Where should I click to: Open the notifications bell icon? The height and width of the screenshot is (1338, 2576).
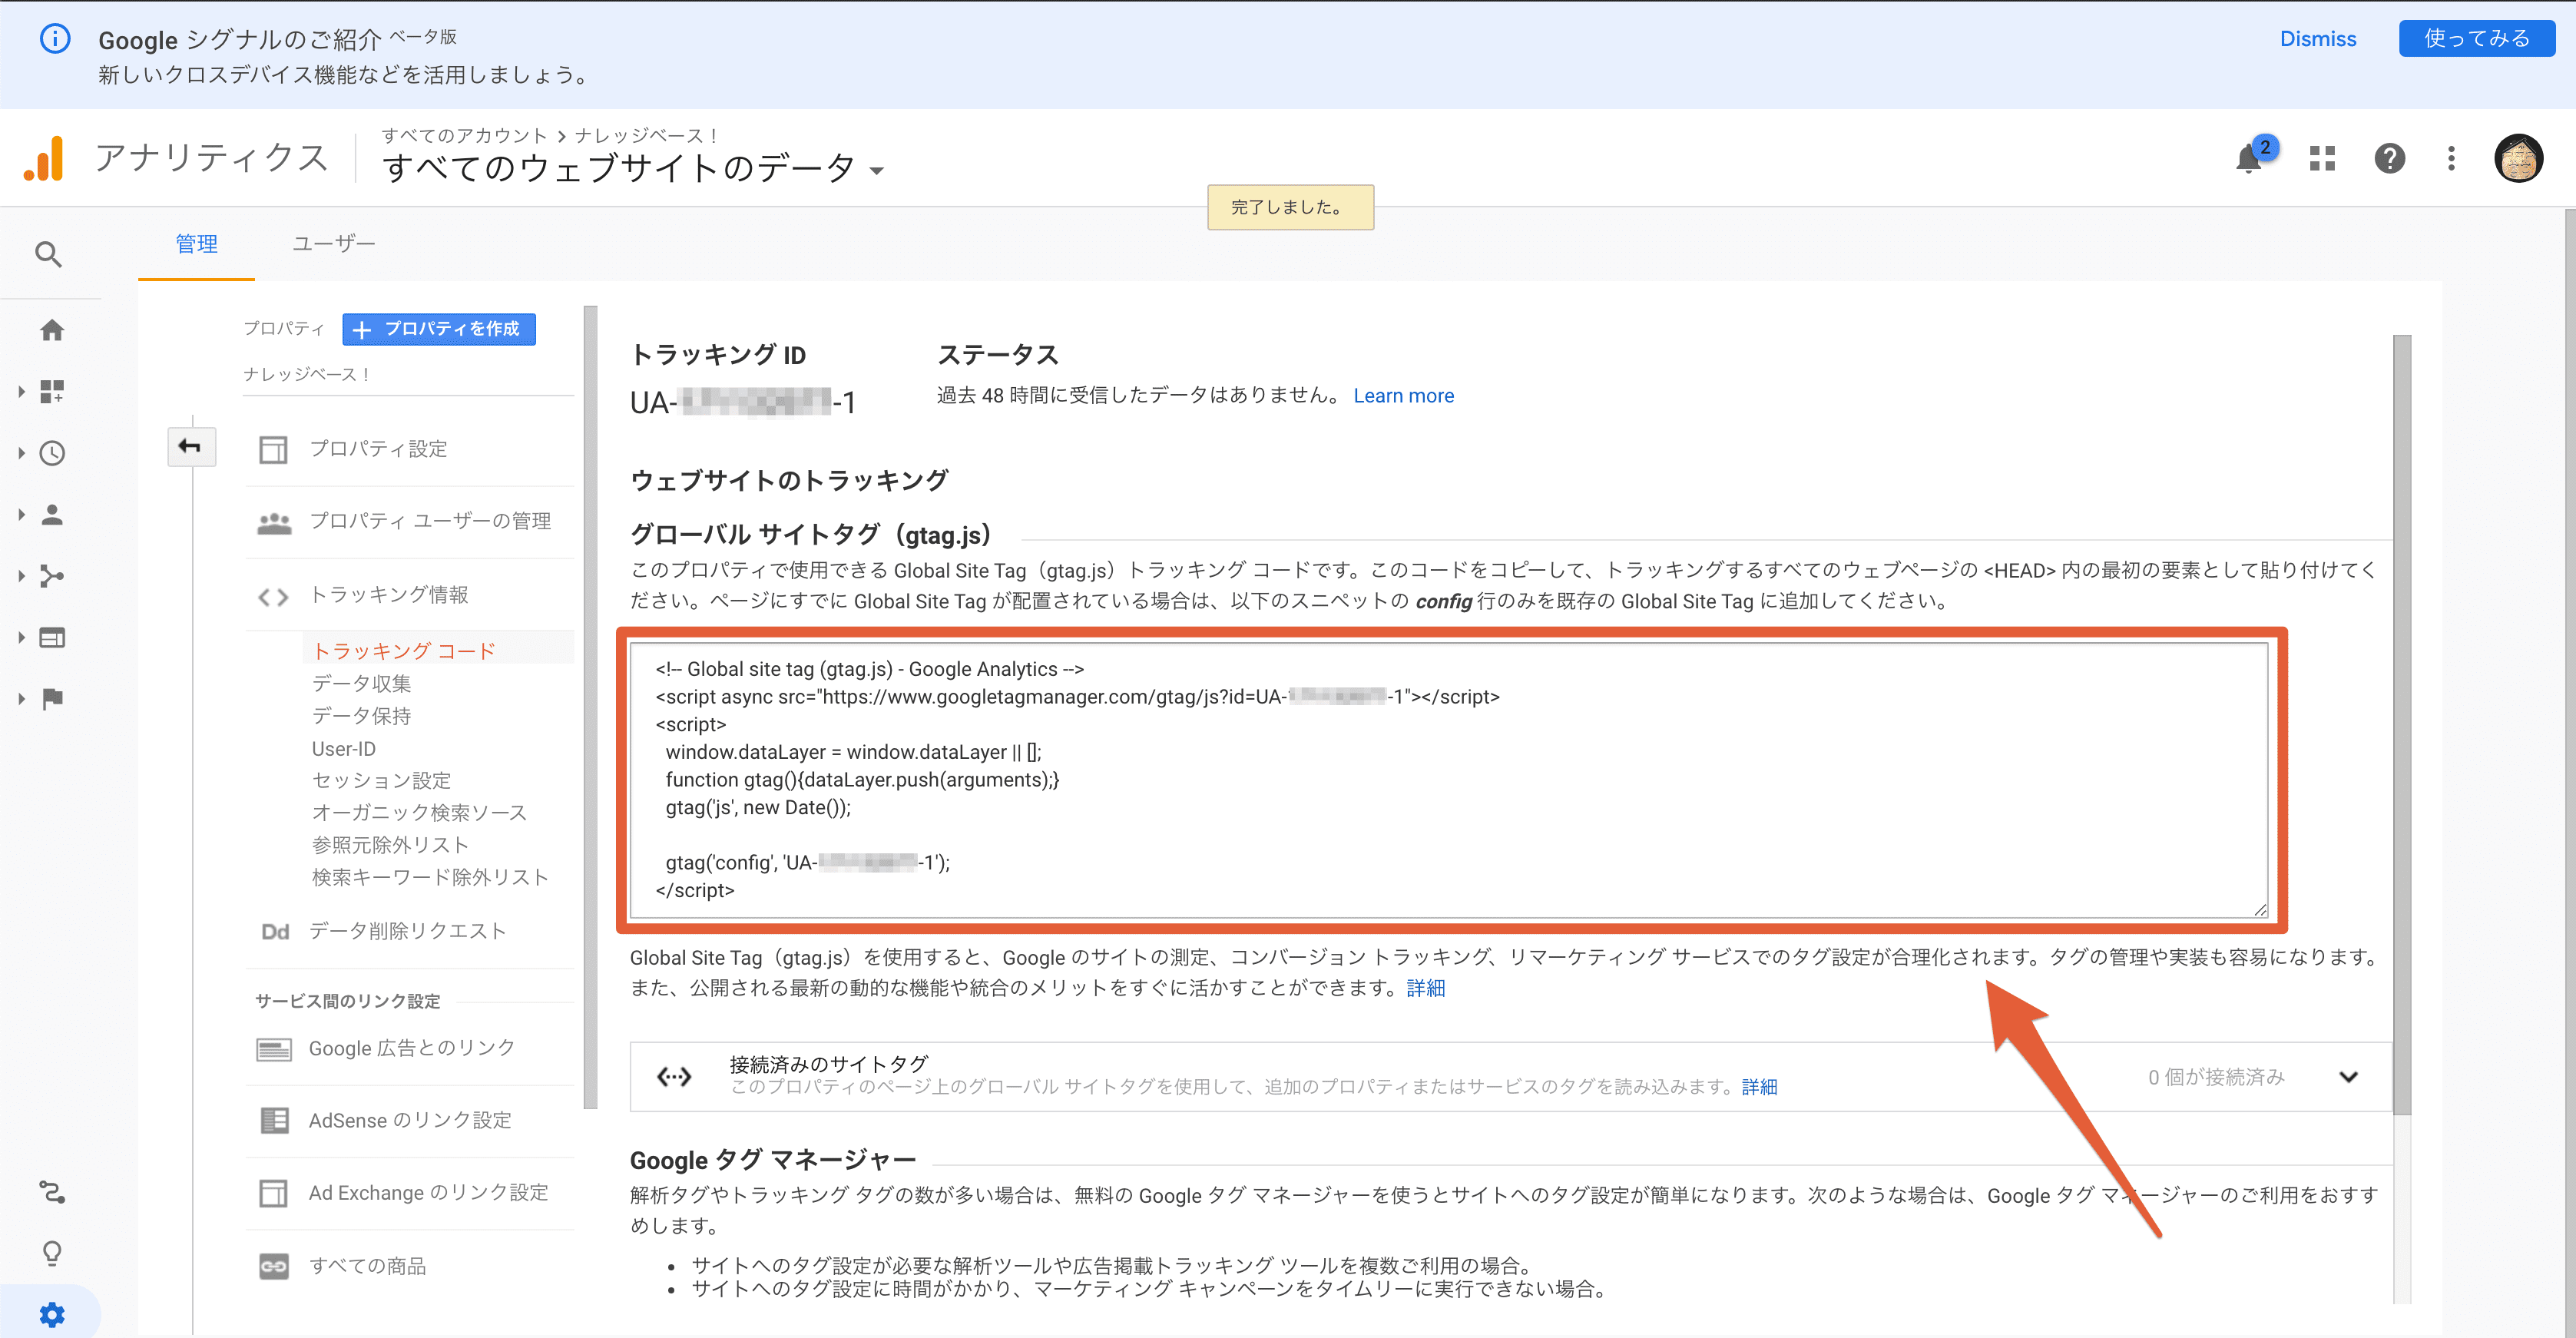pos(2248,159)
